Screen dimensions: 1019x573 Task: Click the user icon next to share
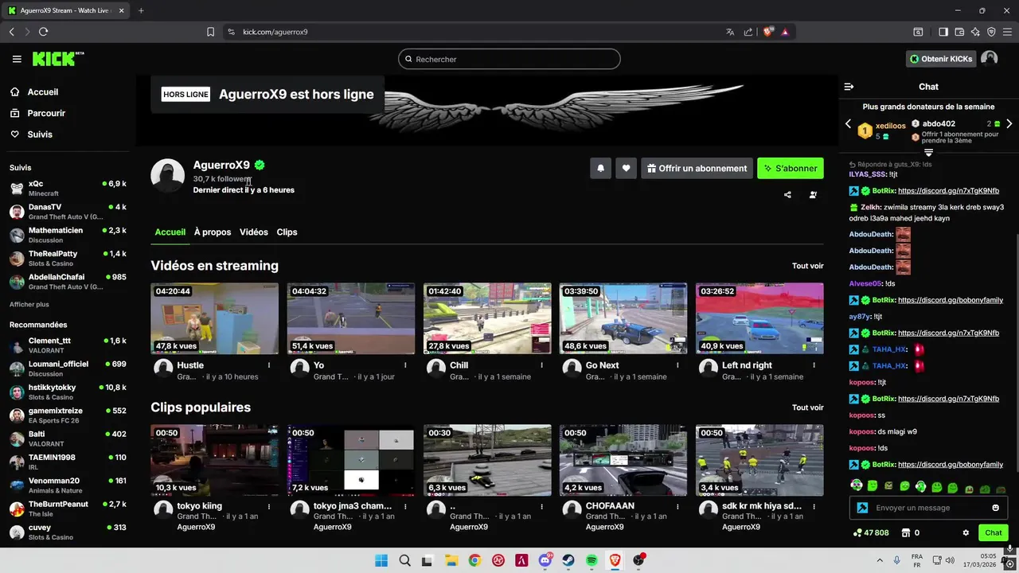coord(813,194)
